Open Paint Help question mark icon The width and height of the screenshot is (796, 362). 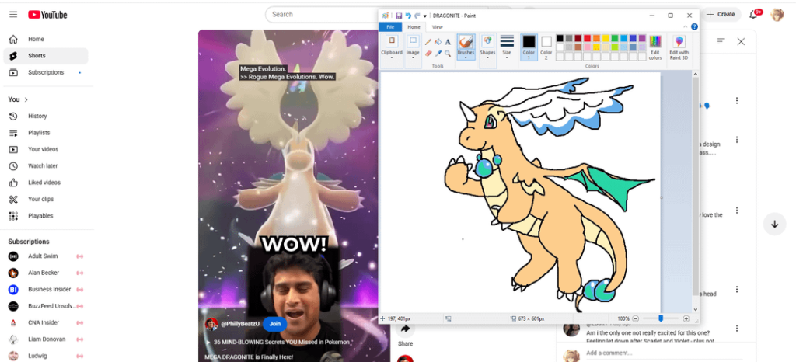(694, 27)
